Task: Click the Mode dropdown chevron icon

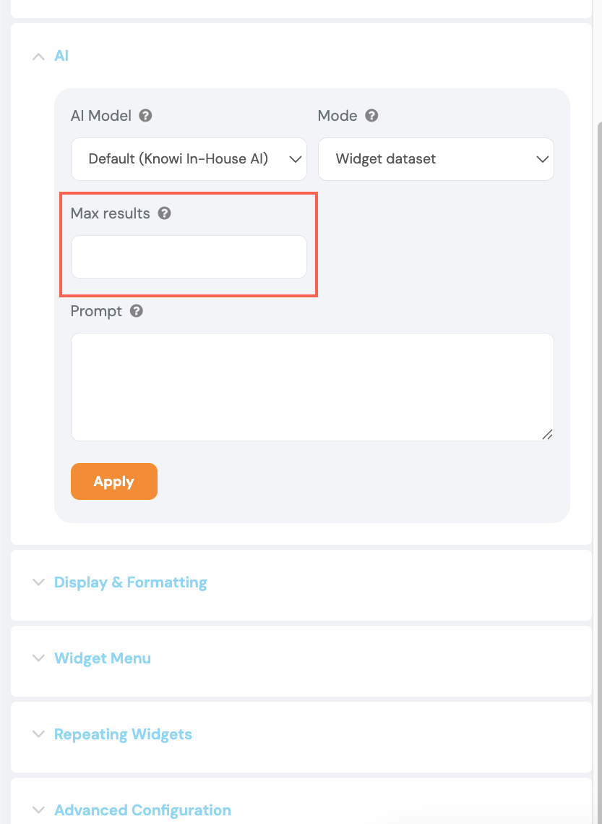Action: pos(543,158)
